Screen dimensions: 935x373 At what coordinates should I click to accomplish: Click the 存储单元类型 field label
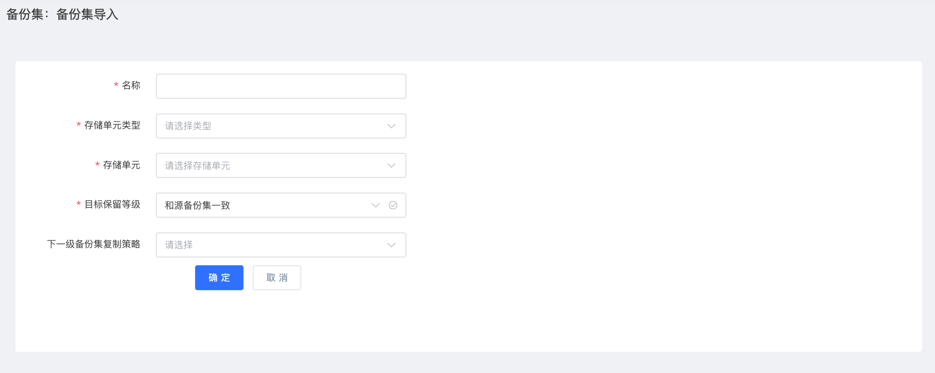(112, 126)
